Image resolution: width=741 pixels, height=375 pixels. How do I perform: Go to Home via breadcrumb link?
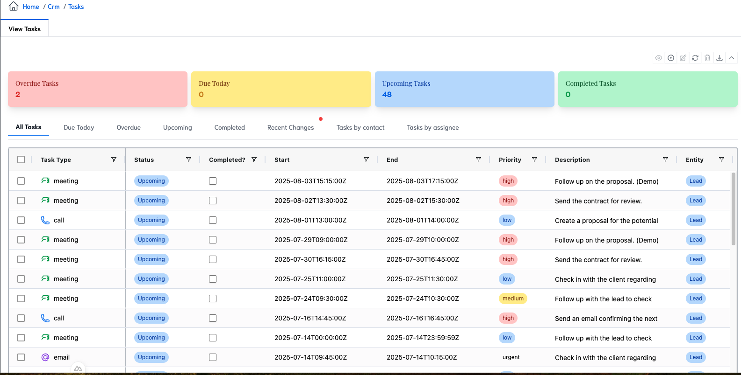point(31,7)
